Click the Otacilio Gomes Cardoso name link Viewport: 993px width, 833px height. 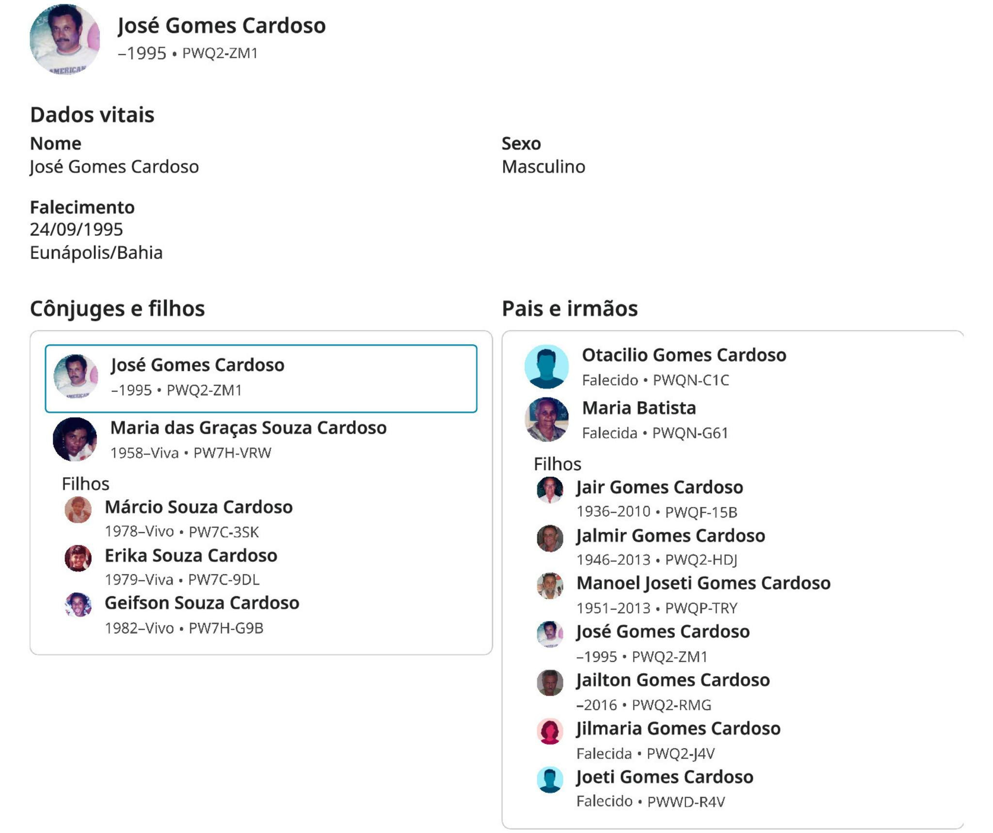(x=684, y=355)
